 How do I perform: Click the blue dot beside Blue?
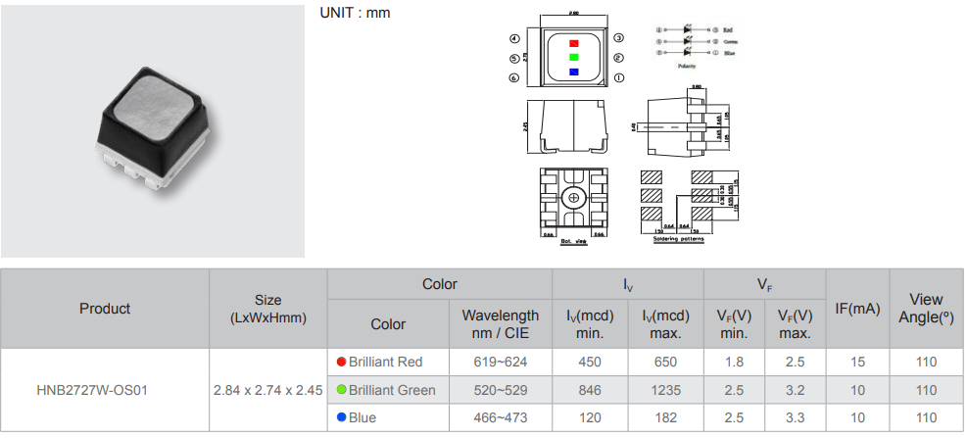[x=341, y=417]
